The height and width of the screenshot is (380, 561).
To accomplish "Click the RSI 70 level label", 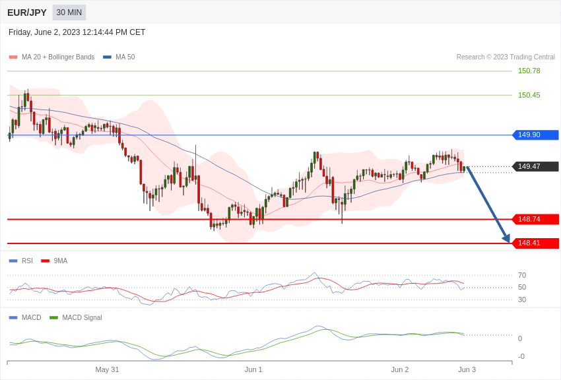I will click(x=522, y=275).
